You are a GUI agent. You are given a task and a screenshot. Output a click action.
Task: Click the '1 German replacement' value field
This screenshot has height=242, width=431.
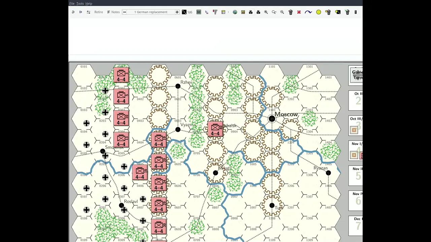click(x=151, y=12)
